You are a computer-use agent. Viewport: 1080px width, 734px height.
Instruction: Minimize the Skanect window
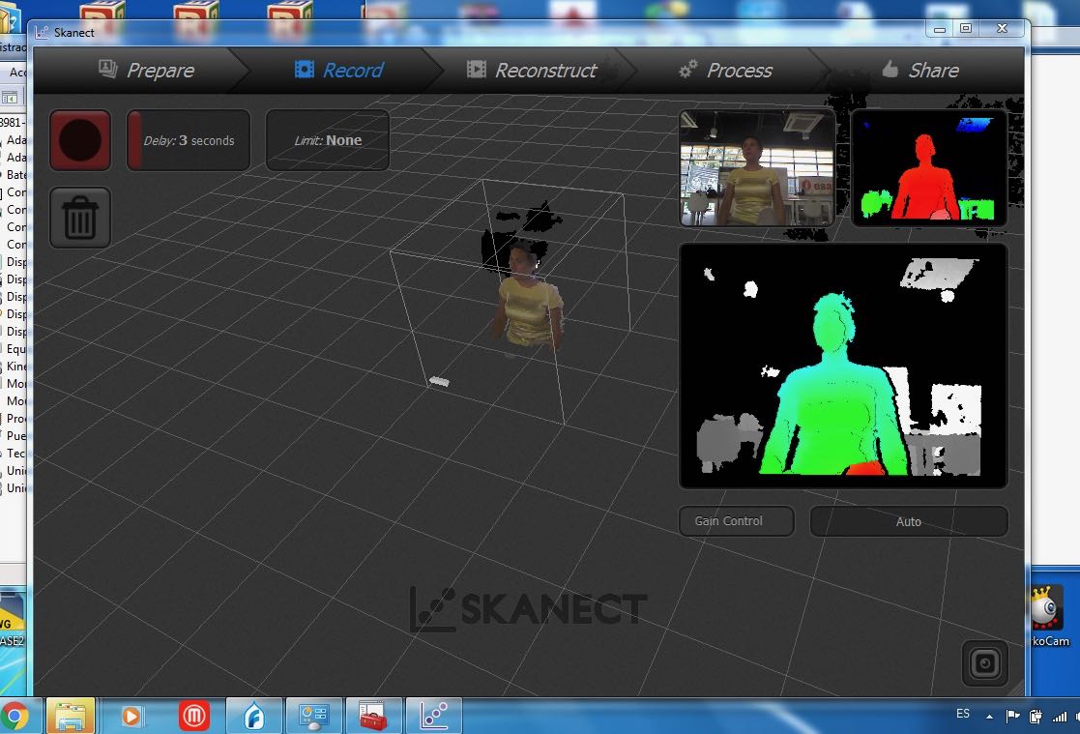940,29
